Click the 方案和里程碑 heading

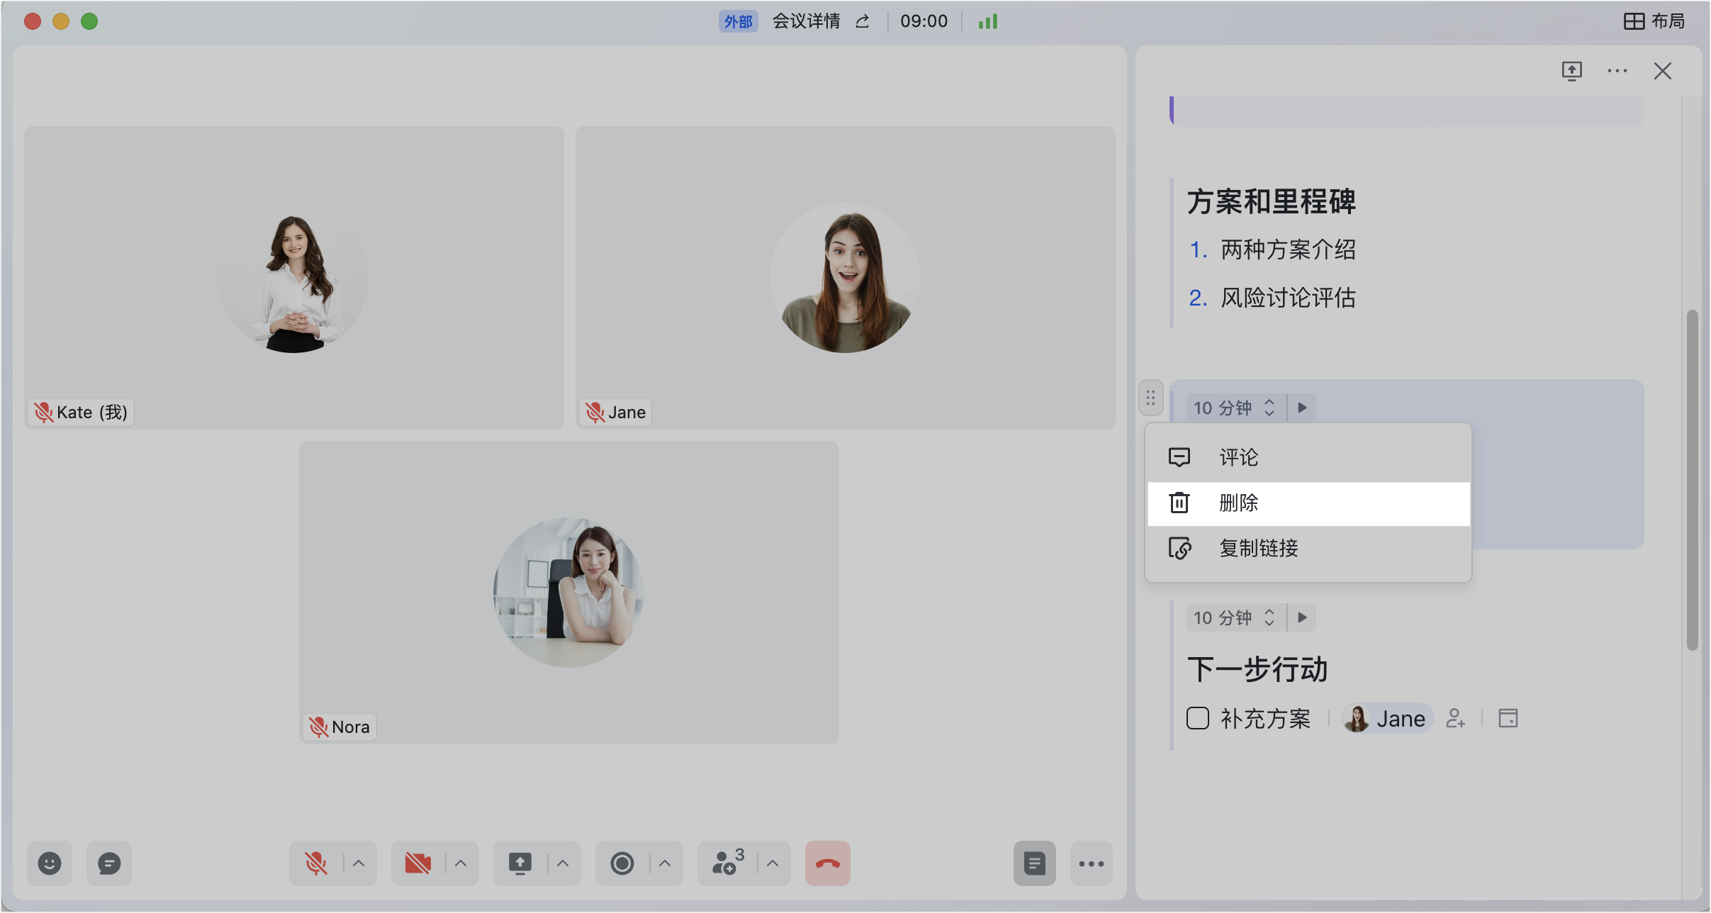[1272, 201]
